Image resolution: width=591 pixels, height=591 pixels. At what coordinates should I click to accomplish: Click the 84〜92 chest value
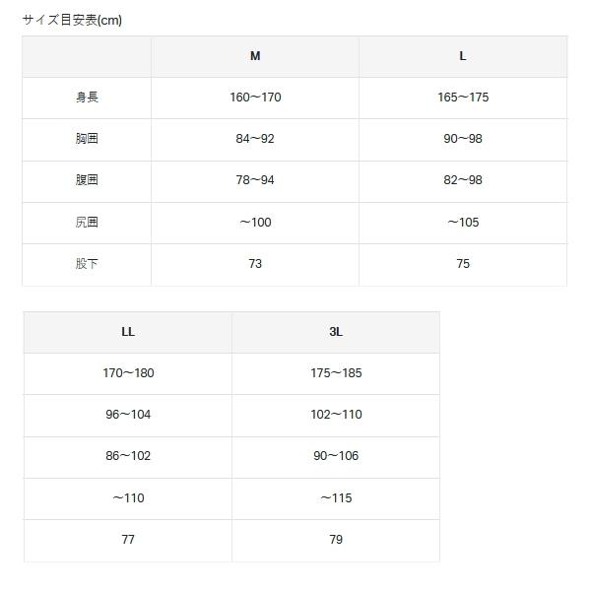255,139
